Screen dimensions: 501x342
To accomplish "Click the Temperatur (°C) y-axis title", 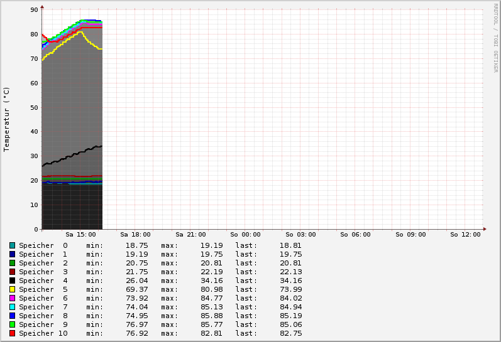I will pyautogui.click(x=7, y=119).
